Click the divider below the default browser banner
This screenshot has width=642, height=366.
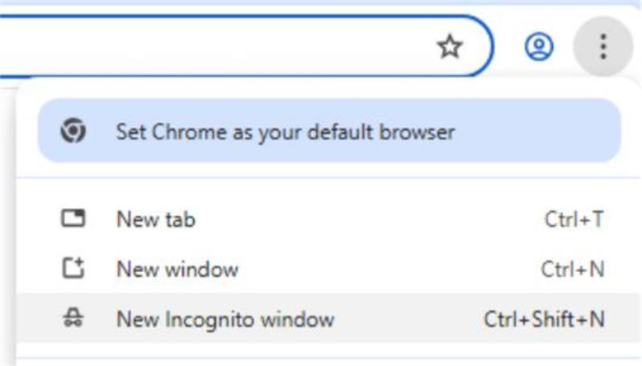coord(329,178)
